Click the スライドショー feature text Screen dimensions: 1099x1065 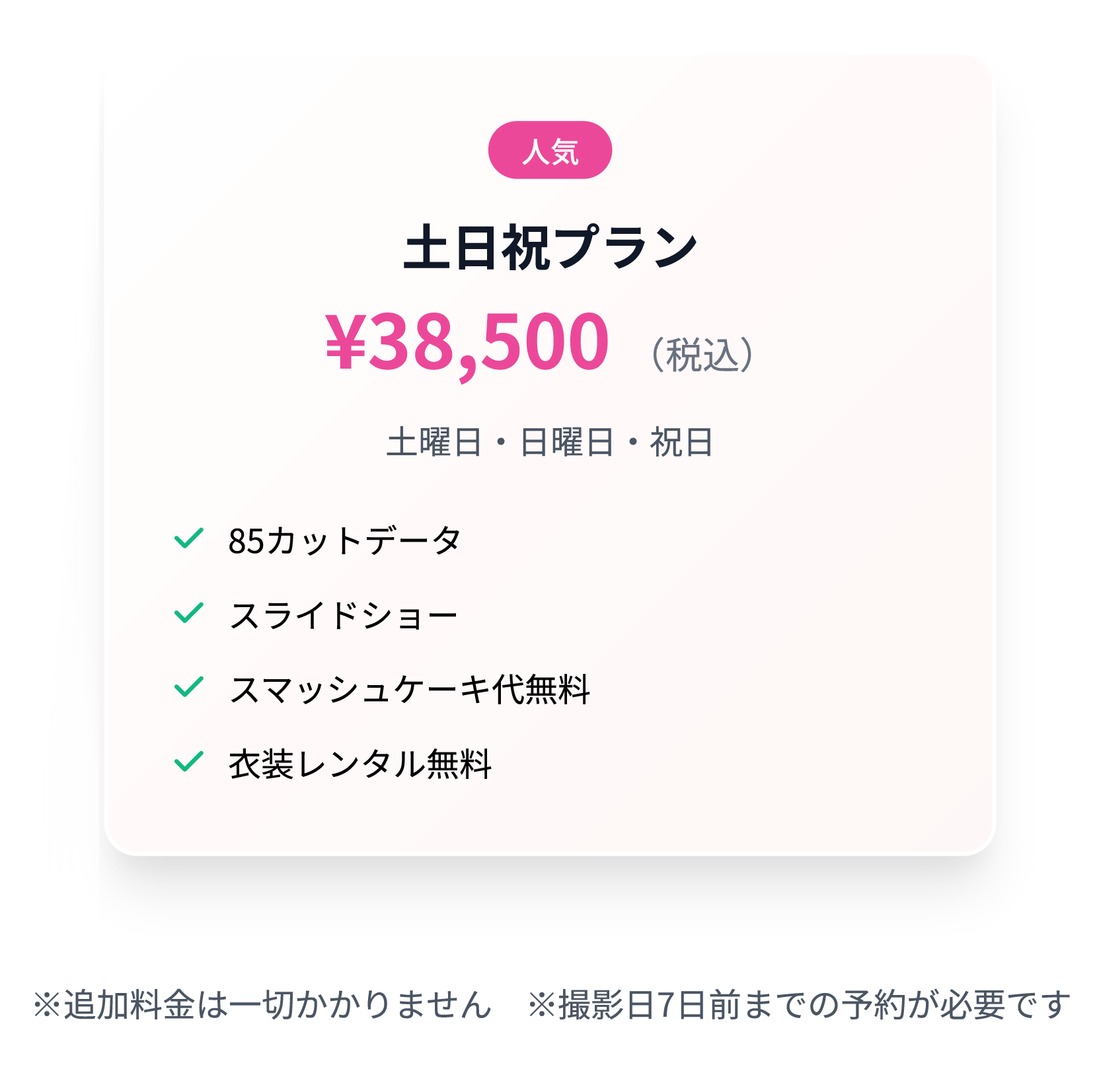pos(343,615)
